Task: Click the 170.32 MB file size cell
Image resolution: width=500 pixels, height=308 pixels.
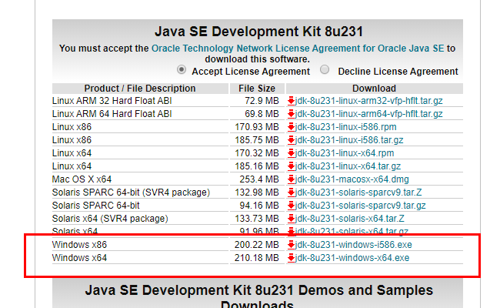Action: (257, 153)
